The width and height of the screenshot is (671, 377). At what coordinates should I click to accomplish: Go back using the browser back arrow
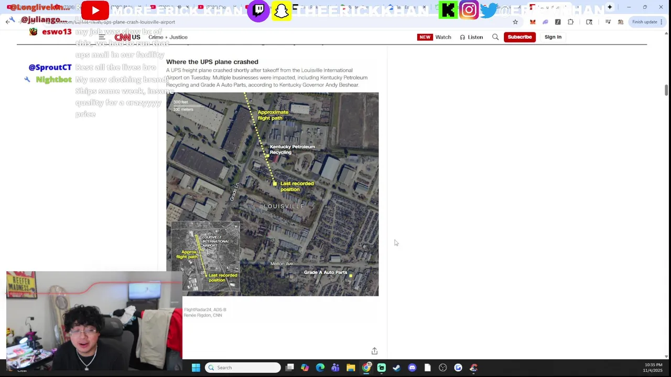click(x=8, y=21)
